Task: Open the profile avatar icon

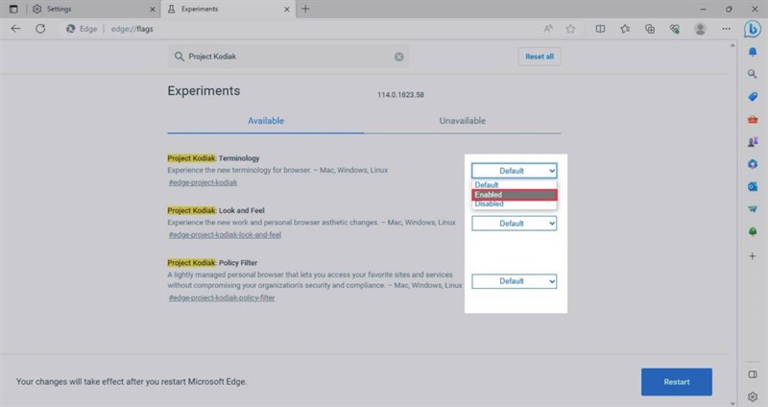Action: pos(700,29)
